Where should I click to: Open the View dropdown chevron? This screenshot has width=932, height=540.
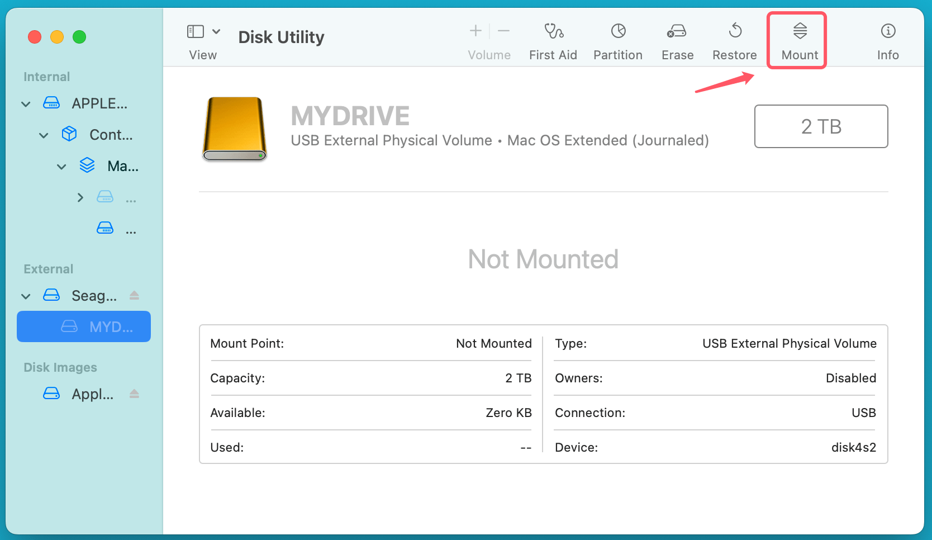pos(217,31)
